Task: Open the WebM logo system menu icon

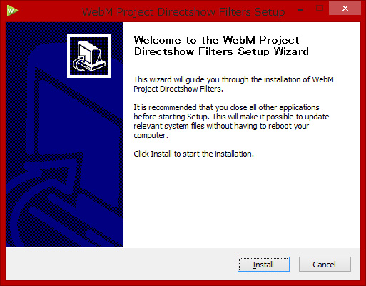Action: click(x=12, y=11)
